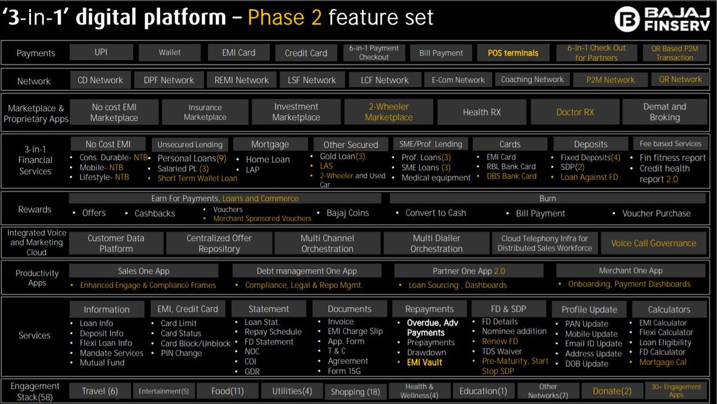
Task: Open the 6-in-1 Payment Checkout box
Action: [374, 52]
